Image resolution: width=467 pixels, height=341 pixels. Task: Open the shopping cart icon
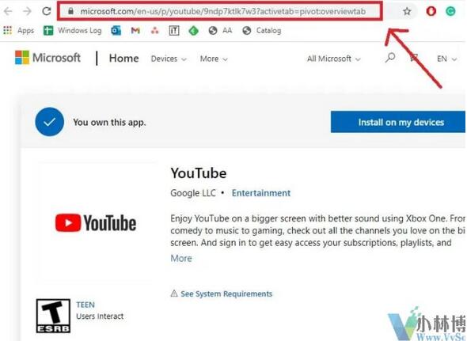pos(414,58)
